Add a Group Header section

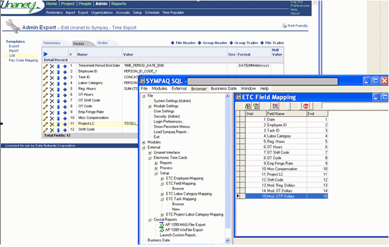click(212, 43)
